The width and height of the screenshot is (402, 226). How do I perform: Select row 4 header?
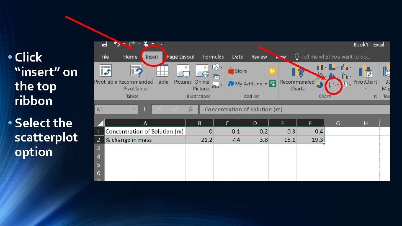coord(98,156)
